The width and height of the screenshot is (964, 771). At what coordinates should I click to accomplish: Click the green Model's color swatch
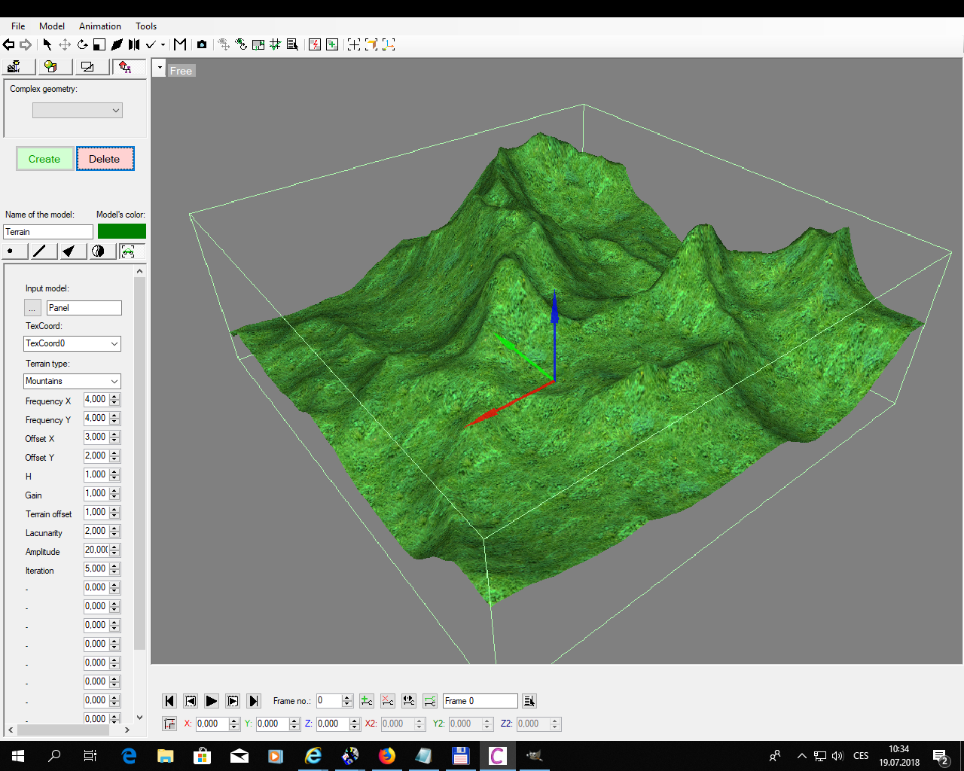(x=121, y=231)
